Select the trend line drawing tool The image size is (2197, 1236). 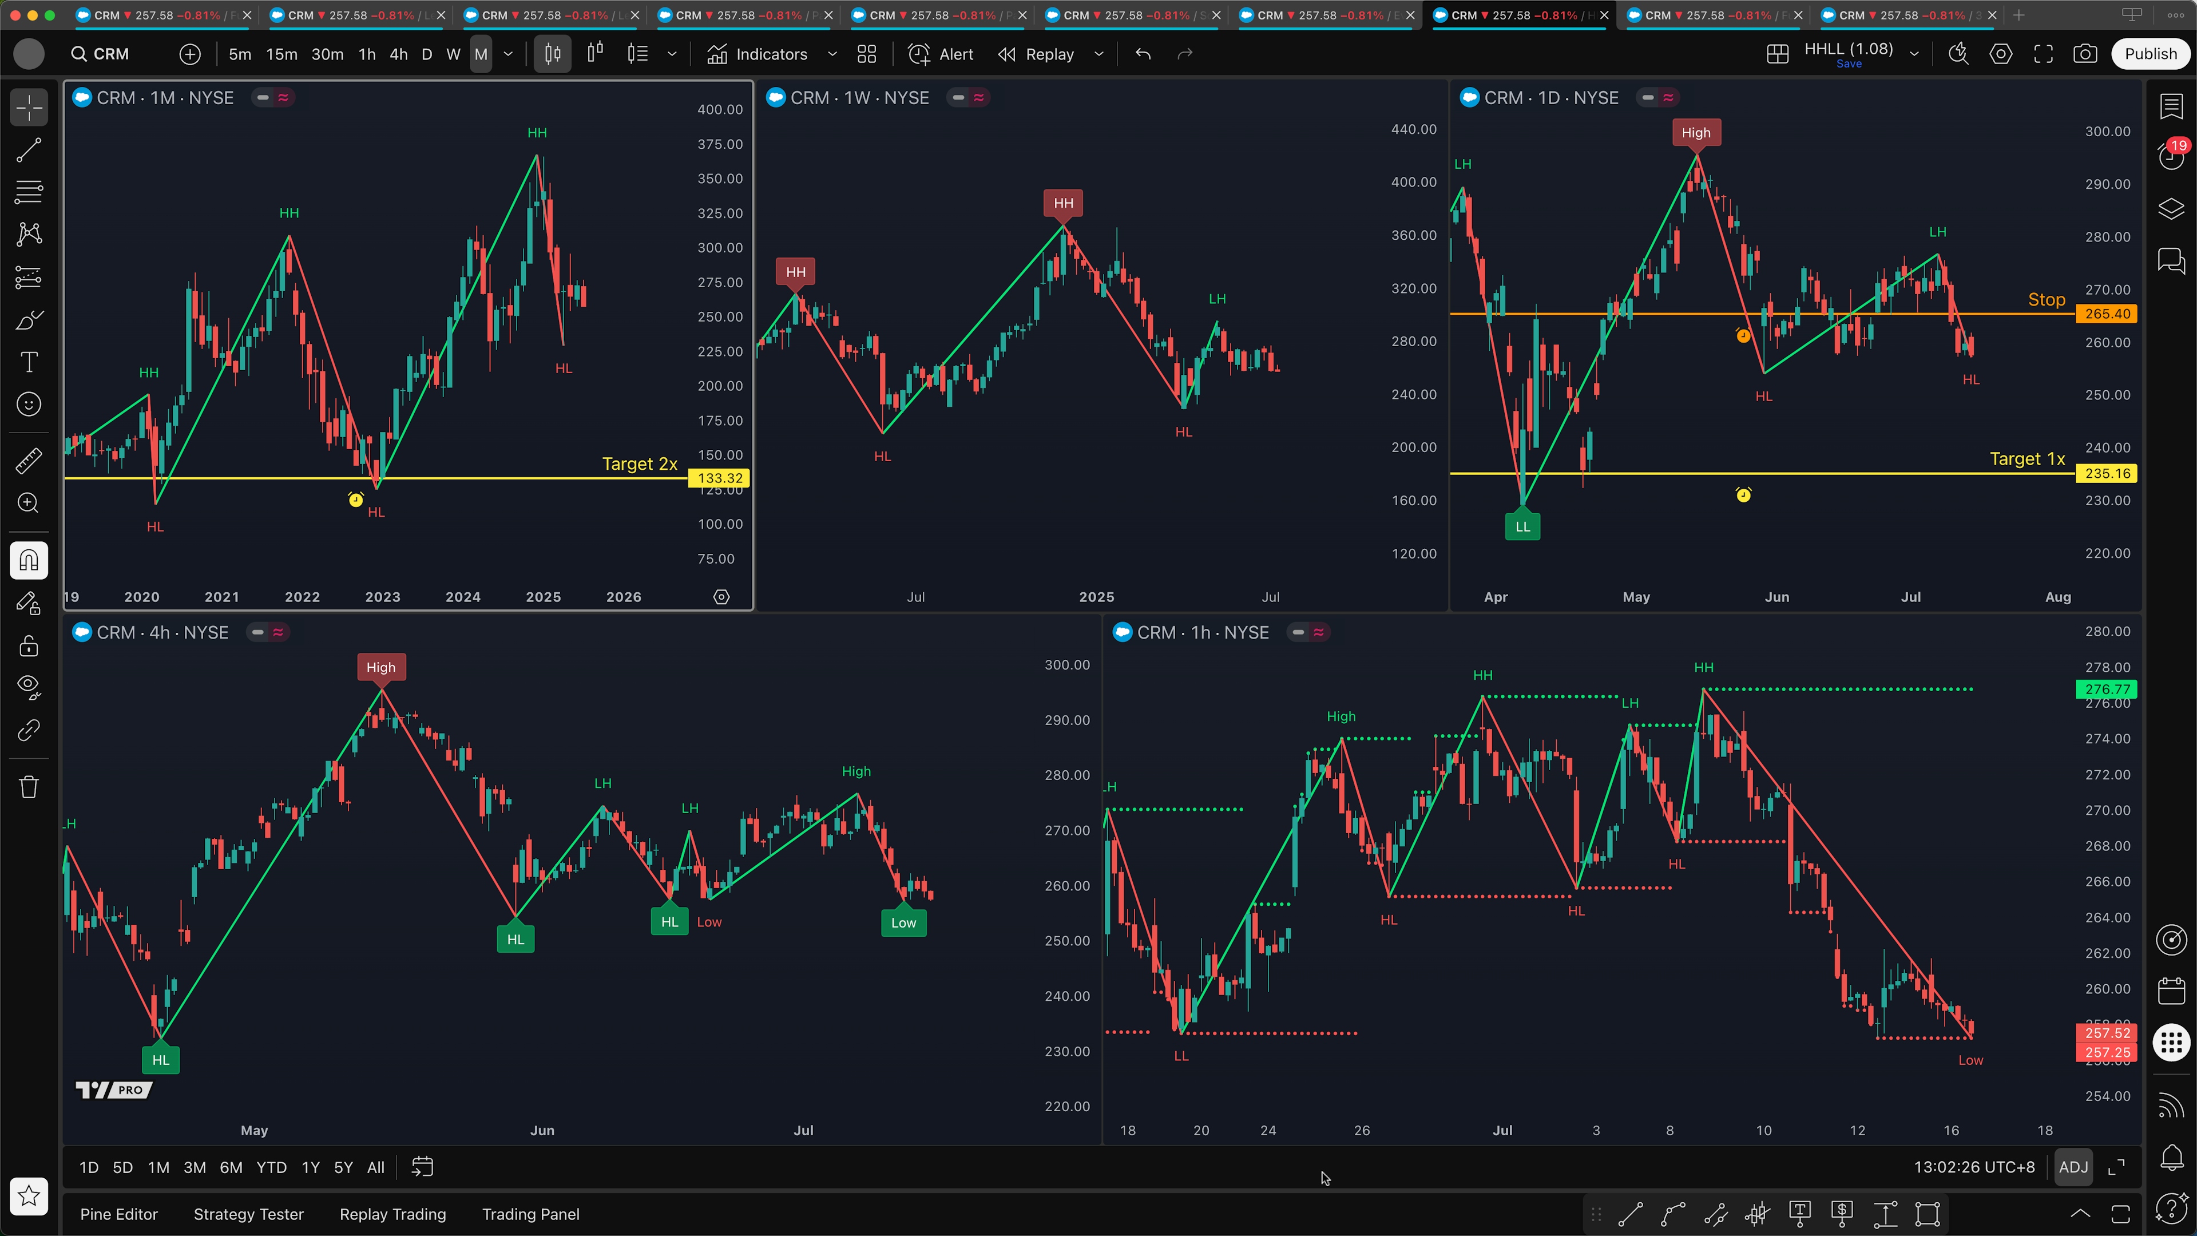[29, 150]
